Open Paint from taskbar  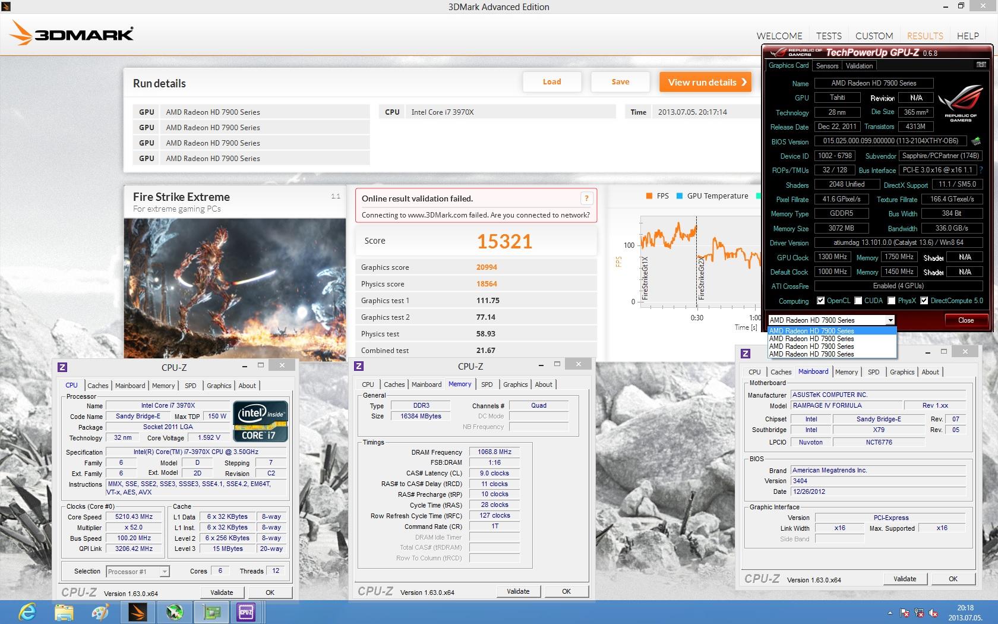(x=100, y=612)
